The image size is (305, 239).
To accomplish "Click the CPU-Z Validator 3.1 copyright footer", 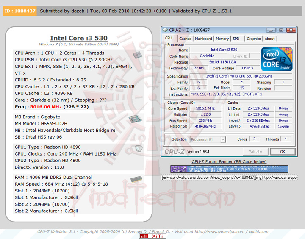I will click(152, 232).
